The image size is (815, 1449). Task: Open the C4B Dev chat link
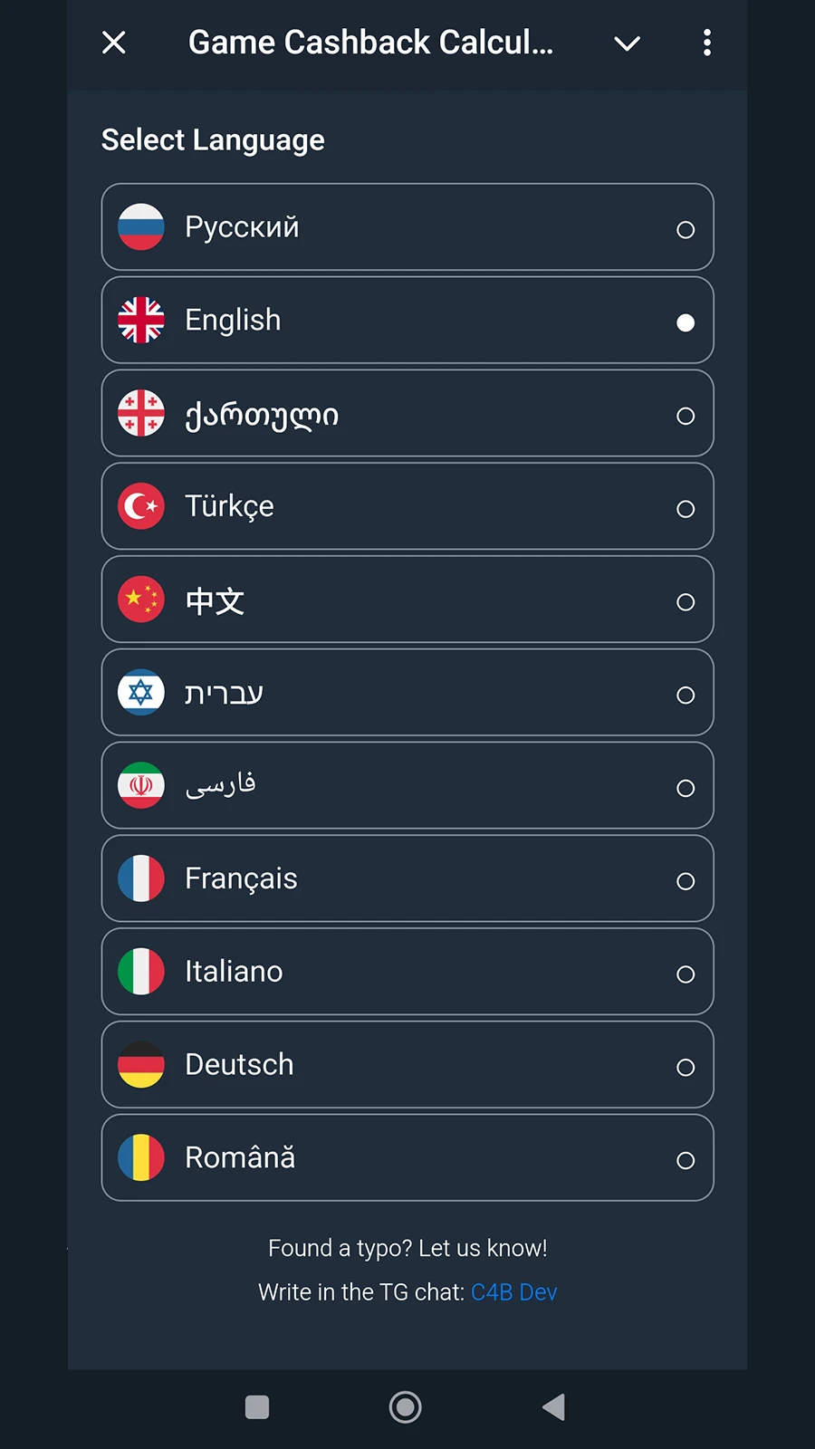coord(513,1292)
